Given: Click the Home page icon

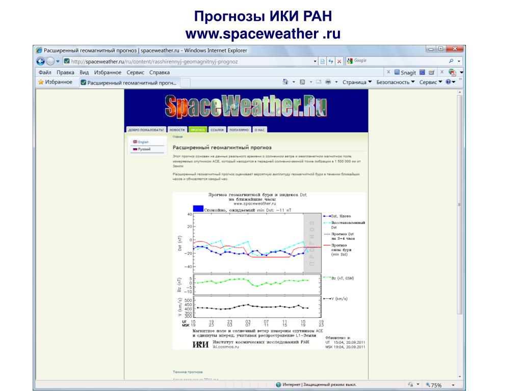Looking at the screenshot, I should click(285, 82).
